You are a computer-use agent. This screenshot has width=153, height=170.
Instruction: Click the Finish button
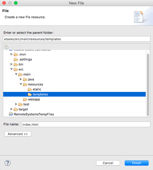tap(137, 163)
